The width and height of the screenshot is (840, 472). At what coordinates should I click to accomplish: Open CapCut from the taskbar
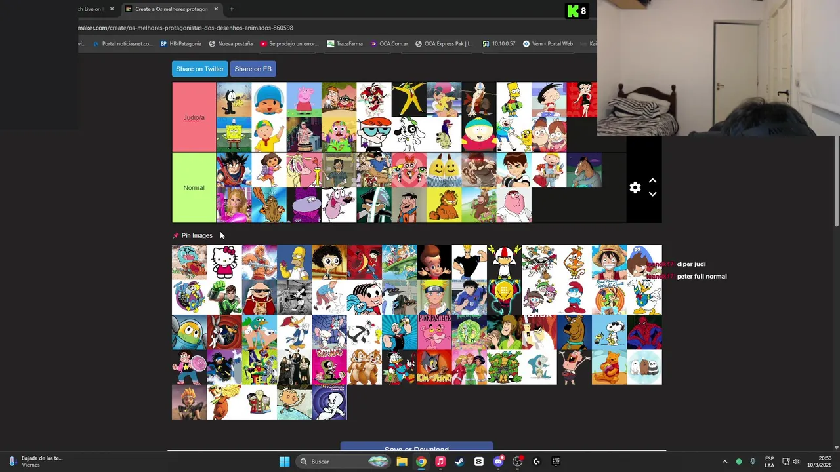(479, 462)
